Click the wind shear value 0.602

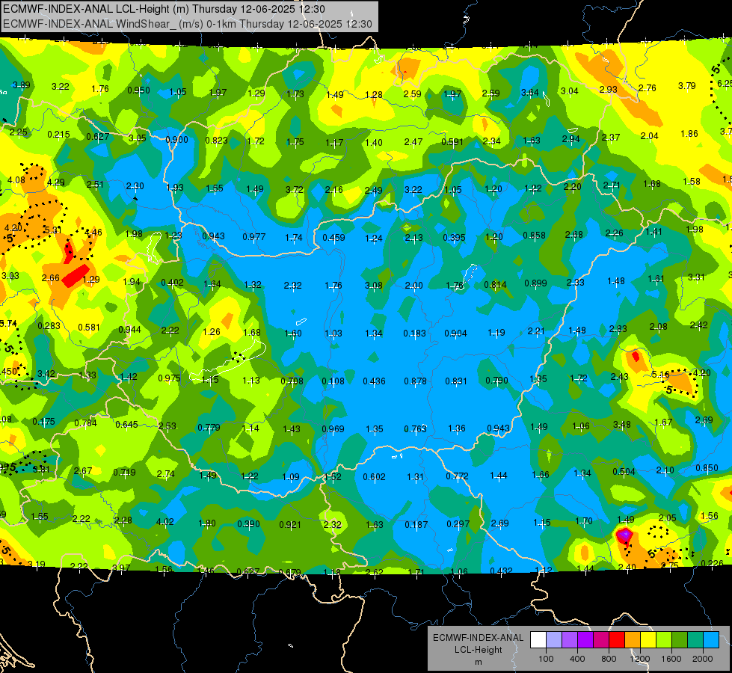(375, 477)
